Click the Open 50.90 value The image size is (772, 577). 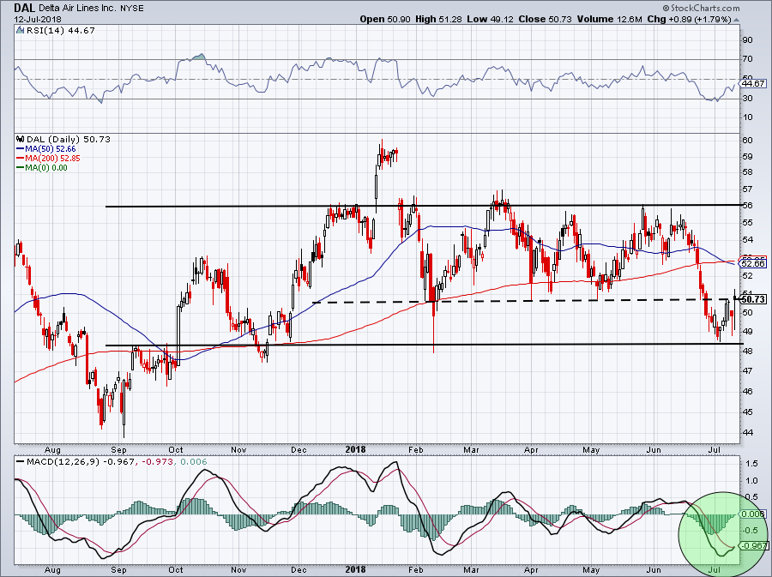click(385, 19)
